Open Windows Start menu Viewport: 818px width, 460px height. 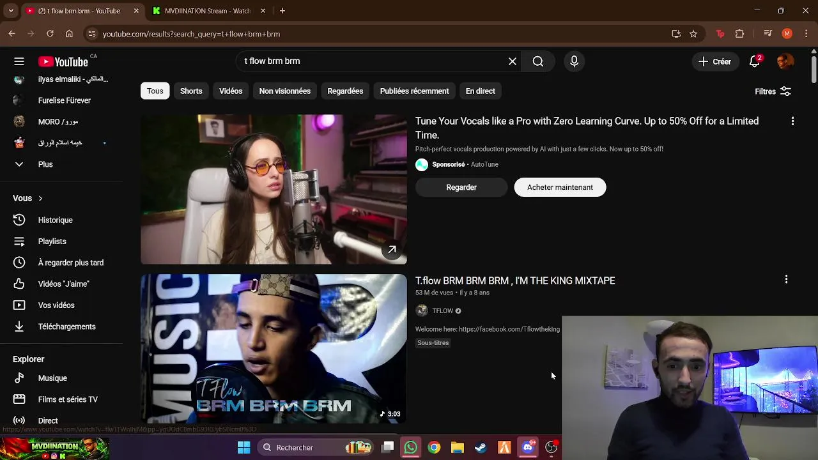click(244, 447)
